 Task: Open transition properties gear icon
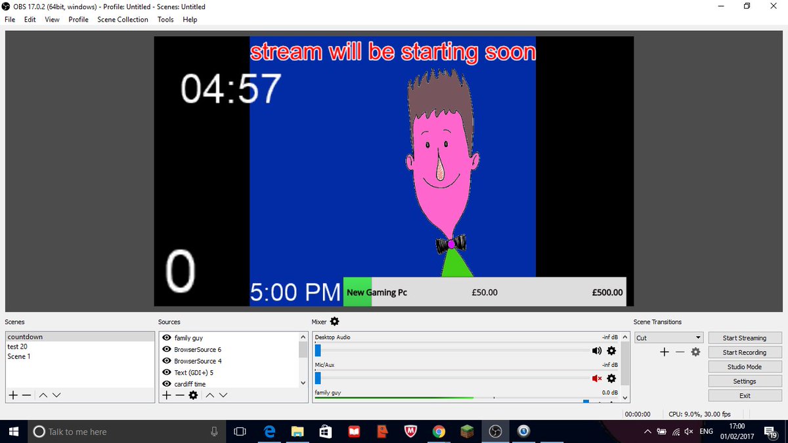click(x=695, y=352)
